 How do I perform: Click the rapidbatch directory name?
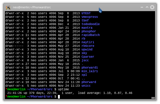(x=90, y=35)
